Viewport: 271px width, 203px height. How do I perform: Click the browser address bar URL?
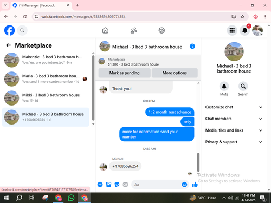tap(83, 17)
